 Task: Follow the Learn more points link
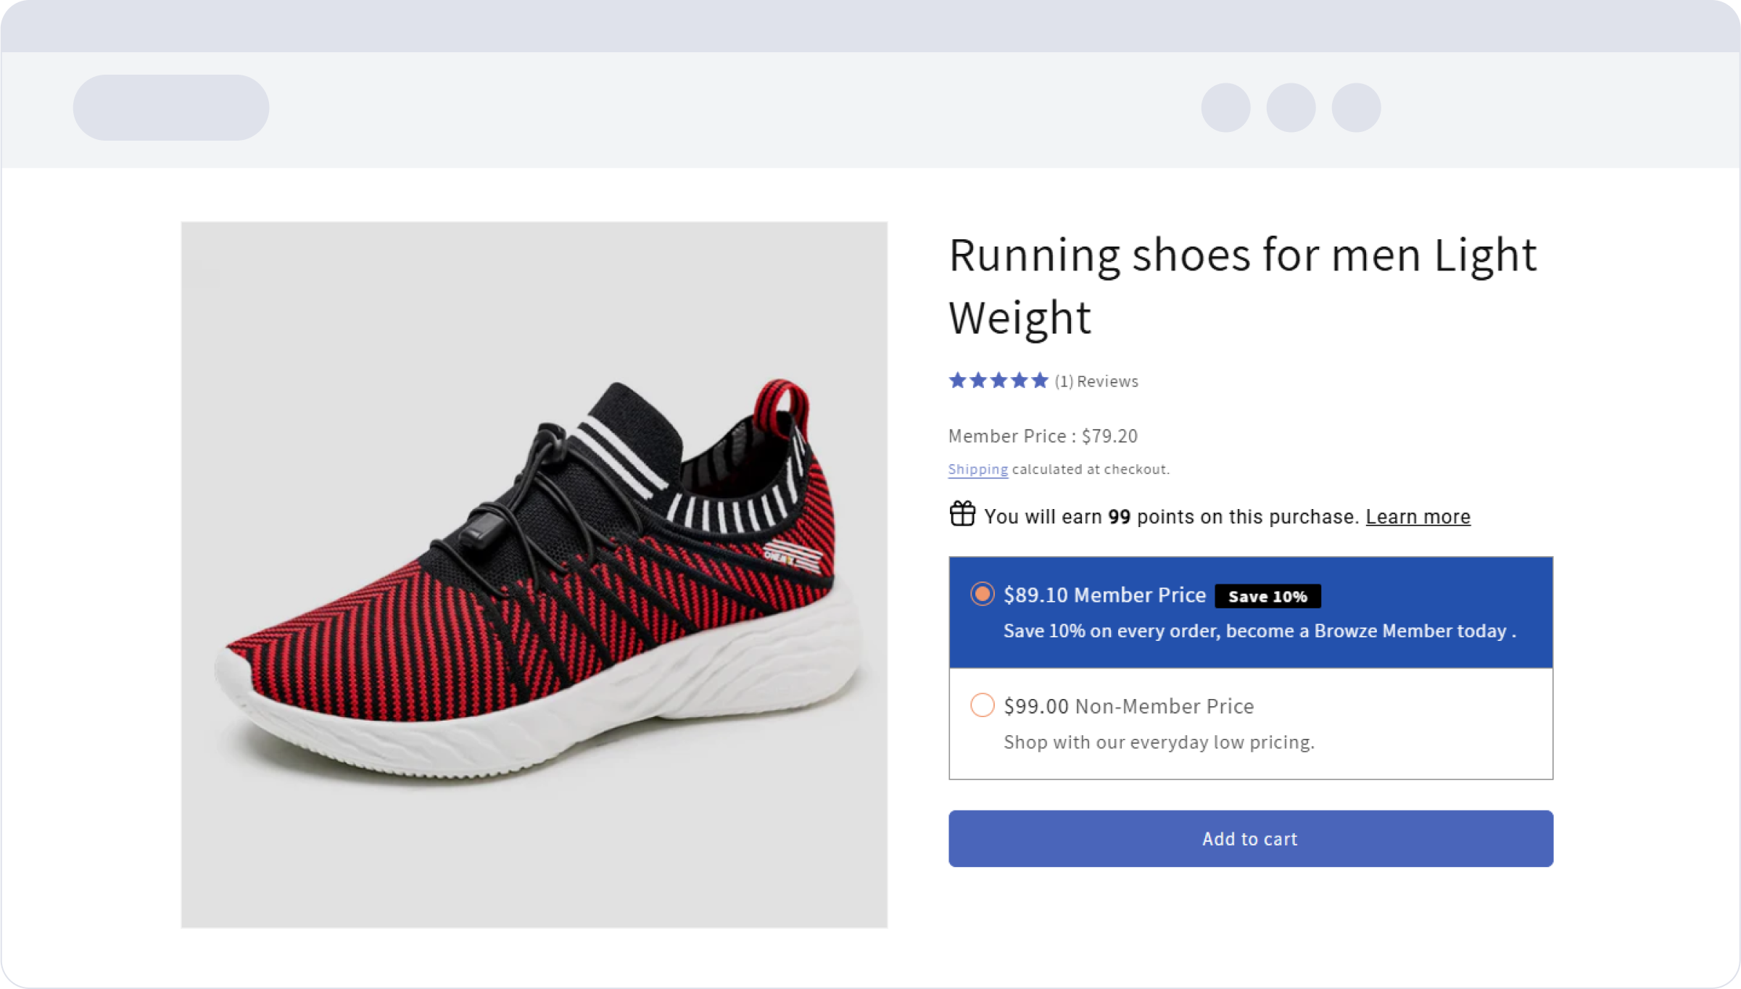1418,517
